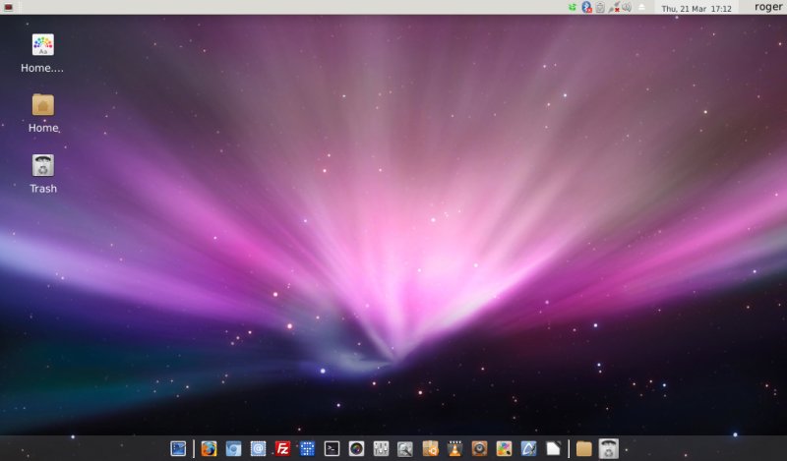Open the mail client with @ stamp icon
Screen dimensions: 787x461
coord(258,448)
